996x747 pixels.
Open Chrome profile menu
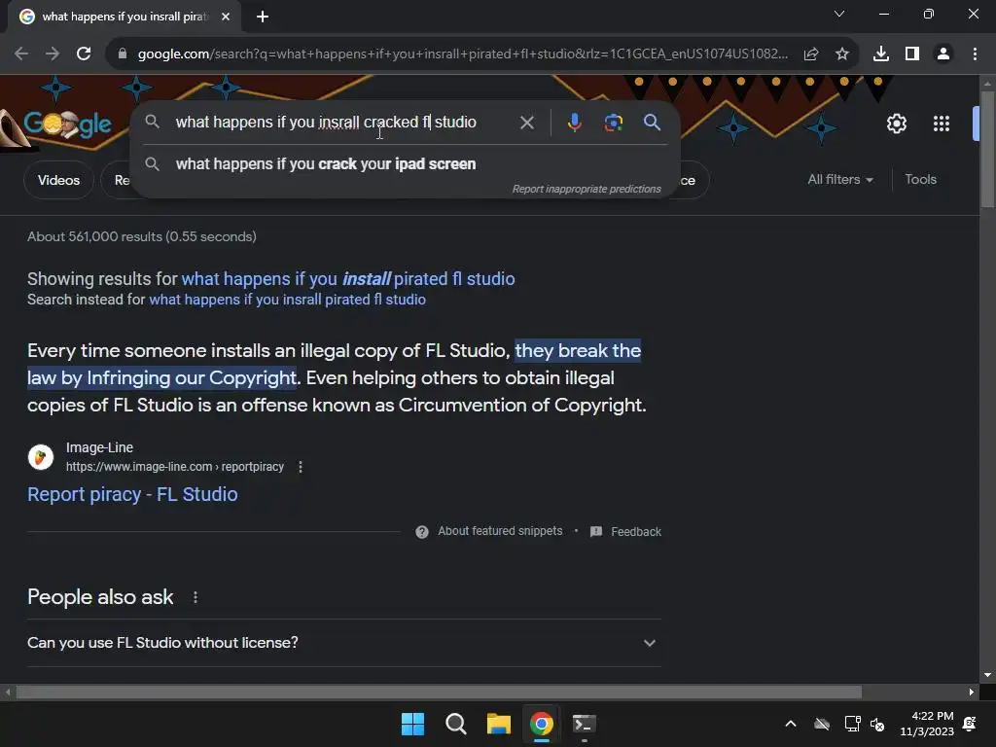[x=943, y=54]
